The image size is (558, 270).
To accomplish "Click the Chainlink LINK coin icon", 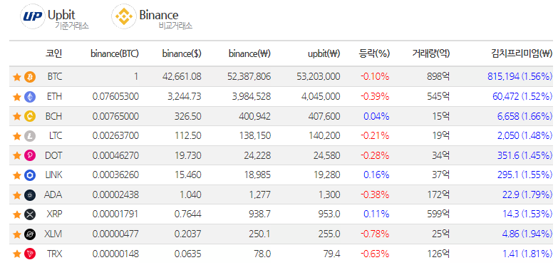I will pyautogui.click(x=30, y=175).
